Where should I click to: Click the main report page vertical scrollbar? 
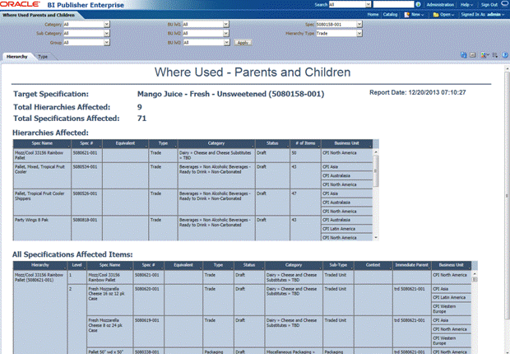coord(507,195)
